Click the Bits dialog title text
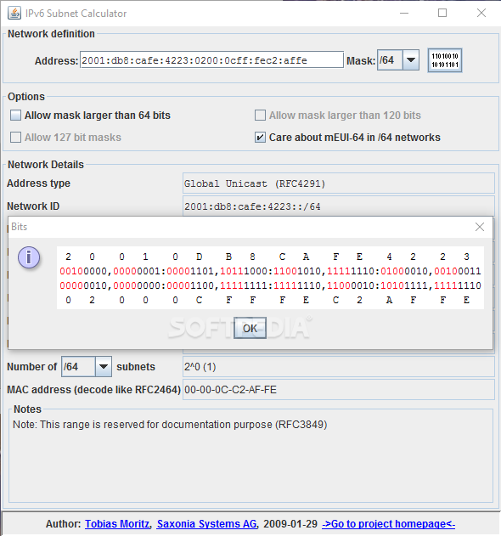The height and width of the screenshot is (536, 501). click(20, 227)
